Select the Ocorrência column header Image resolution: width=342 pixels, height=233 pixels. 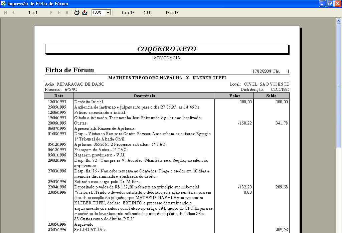click(144, 96)
